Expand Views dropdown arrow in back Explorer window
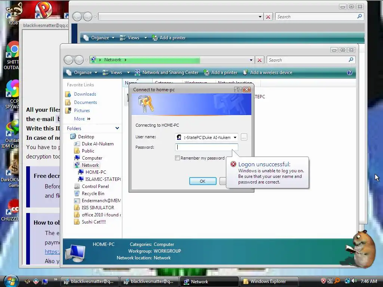 [x=145, y=38]
